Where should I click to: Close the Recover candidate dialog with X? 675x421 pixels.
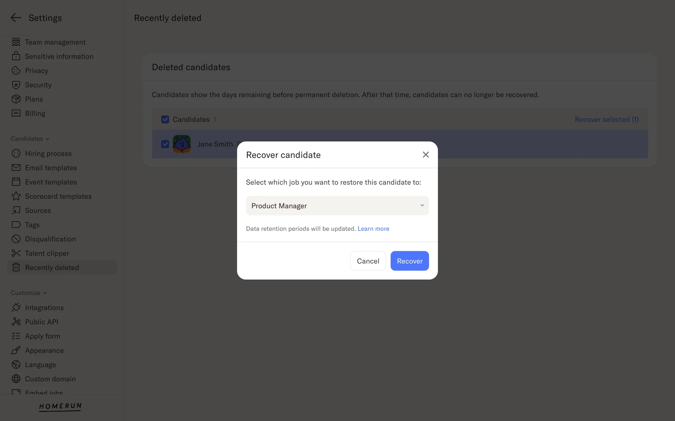pos(425,155)
